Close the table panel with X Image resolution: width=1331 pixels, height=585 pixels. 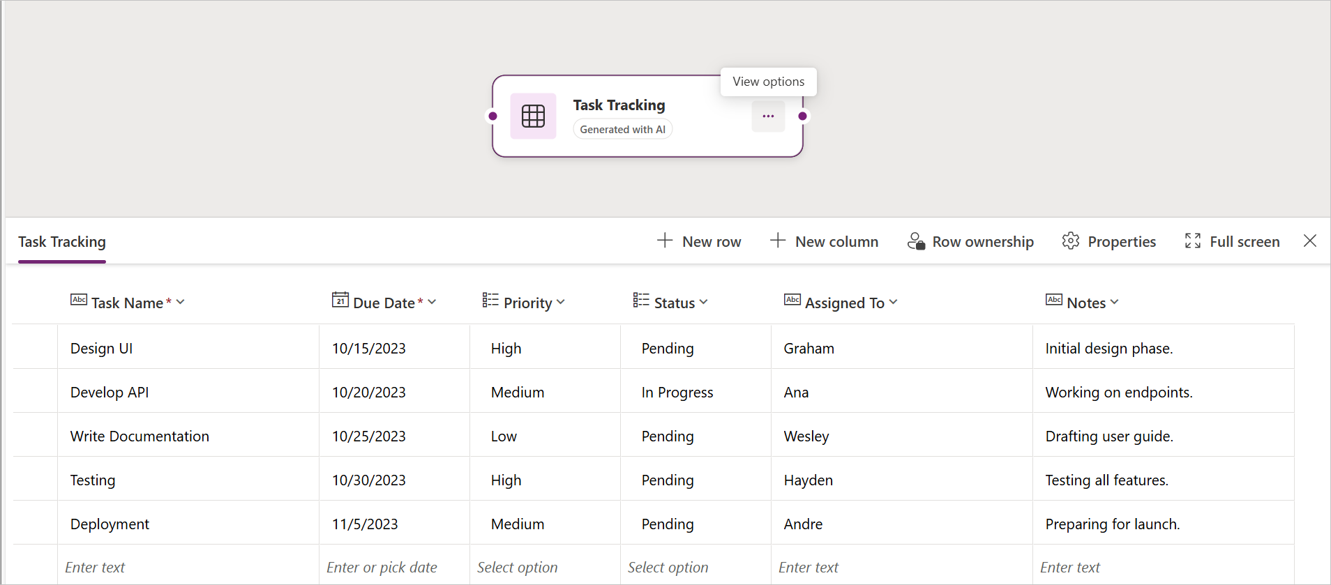[1310, 241]
